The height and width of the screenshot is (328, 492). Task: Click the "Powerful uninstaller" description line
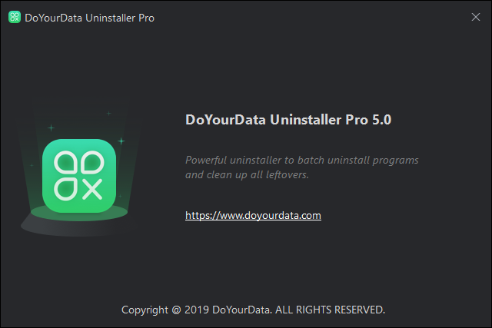tap(301, 160)
